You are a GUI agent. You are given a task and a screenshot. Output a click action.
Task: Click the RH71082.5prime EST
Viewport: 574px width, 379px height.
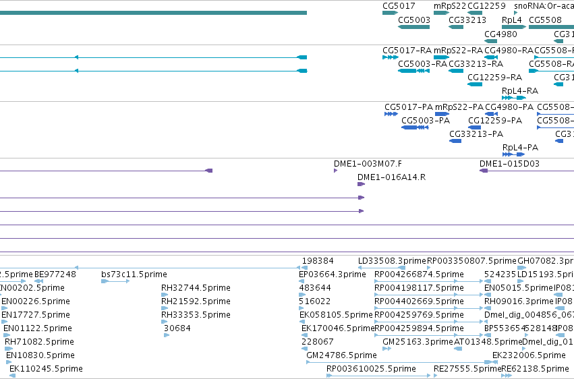[9, 349]
